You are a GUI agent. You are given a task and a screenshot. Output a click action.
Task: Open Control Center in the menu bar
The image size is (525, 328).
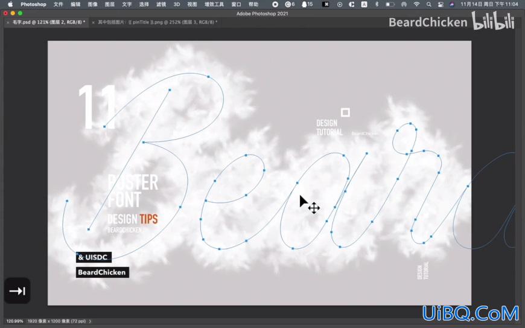(441, 4)
